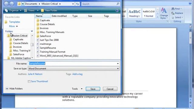Sort file list by Size column

95,16
